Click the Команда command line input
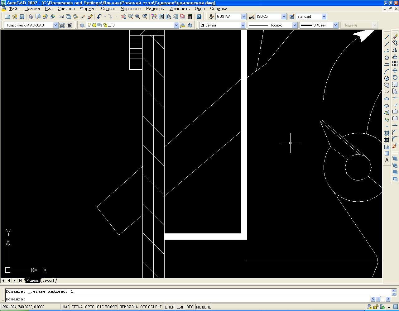Image resolution: width=399 pixels, height=311 pixels. tap(187, 299)
